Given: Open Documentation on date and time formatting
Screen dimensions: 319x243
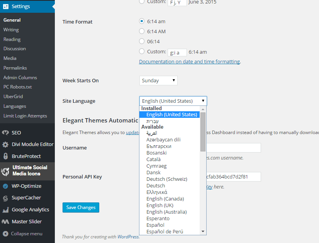Looking at the screenshot, I should (x=189, y=61).
